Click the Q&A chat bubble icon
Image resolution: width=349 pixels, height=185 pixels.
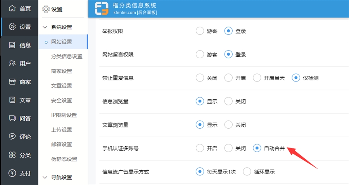coord(12,118)
